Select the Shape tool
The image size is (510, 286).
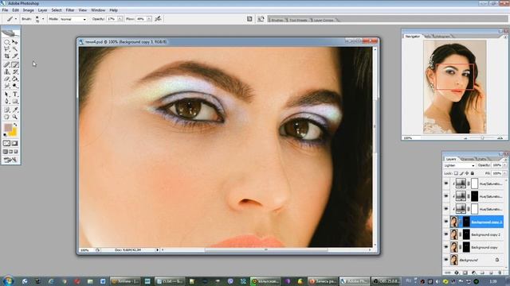[x=15, y=102]
